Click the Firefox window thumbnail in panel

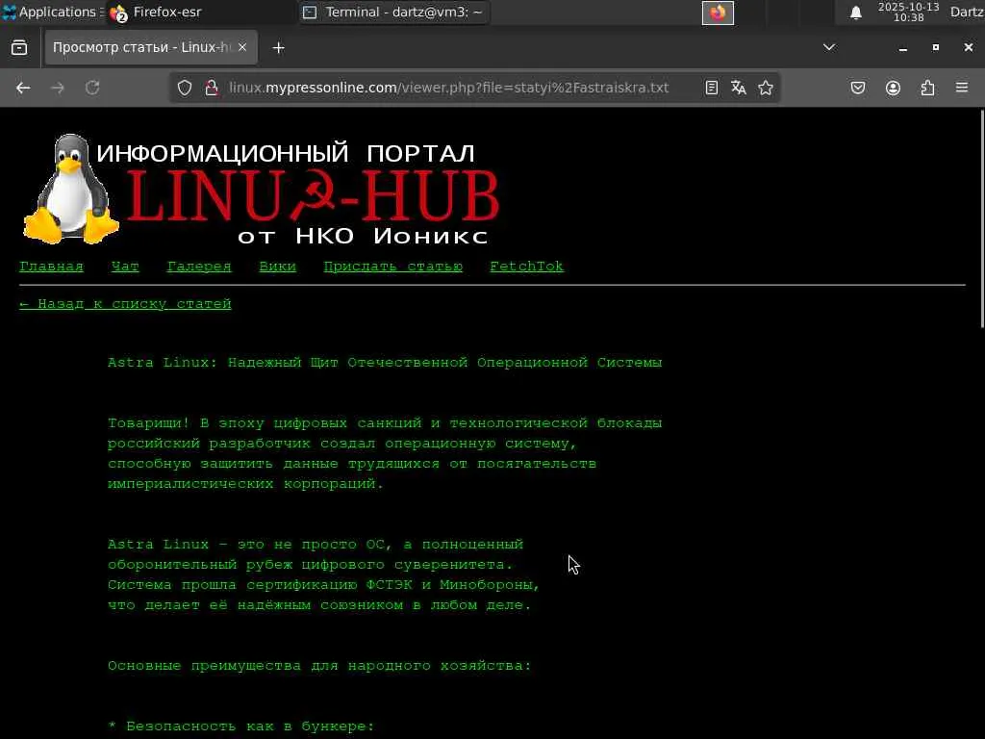(x=718, y=13)
